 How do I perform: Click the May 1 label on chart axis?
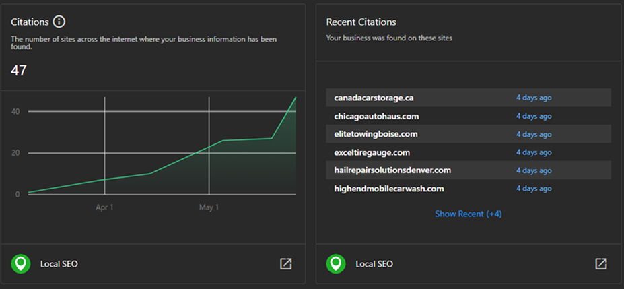pos(209,207)
